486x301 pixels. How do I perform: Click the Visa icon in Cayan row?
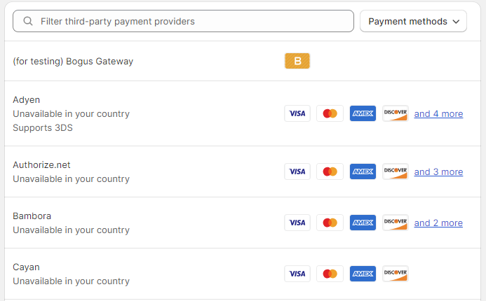click(297, 274)
